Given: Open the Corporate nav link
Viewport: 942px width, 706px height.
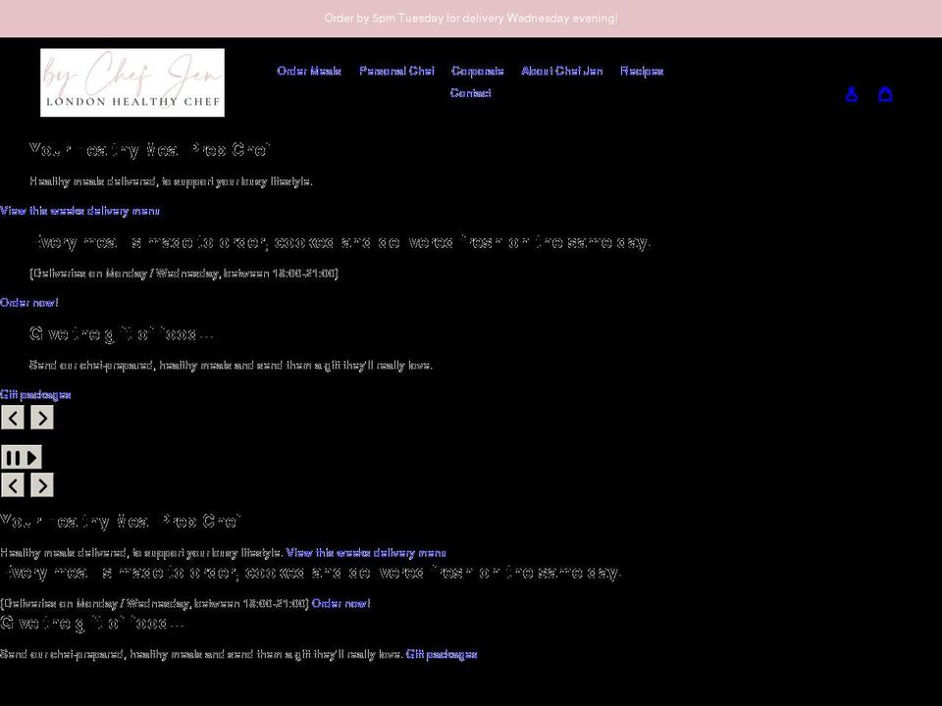Looking at the screenshot, I should pyautogui.click(x=478, y=71).
